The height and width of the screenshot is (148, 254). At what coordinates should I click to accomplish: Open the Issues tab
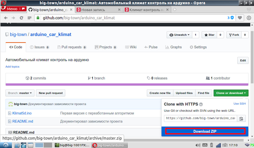point(39,47)
